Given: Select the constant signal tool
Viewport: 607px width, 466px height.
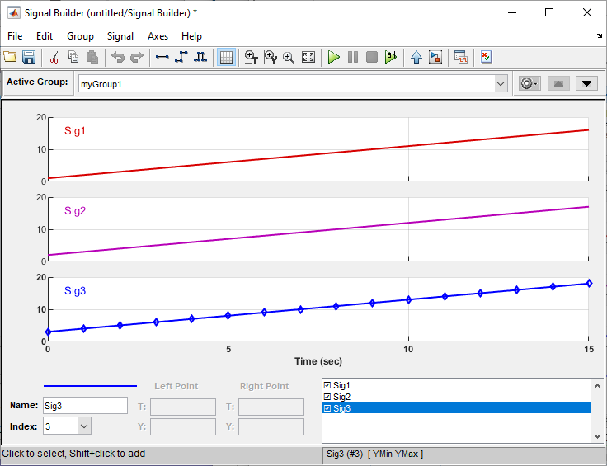Looking at the screenshot, I should [162, 58].
